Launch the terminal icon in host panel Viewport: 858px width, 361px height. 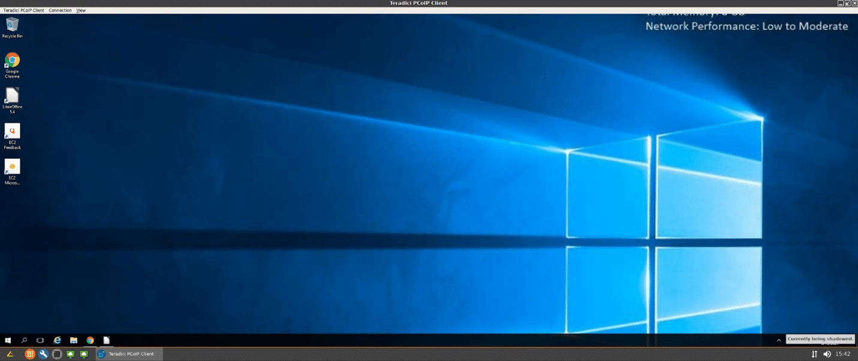57,354
